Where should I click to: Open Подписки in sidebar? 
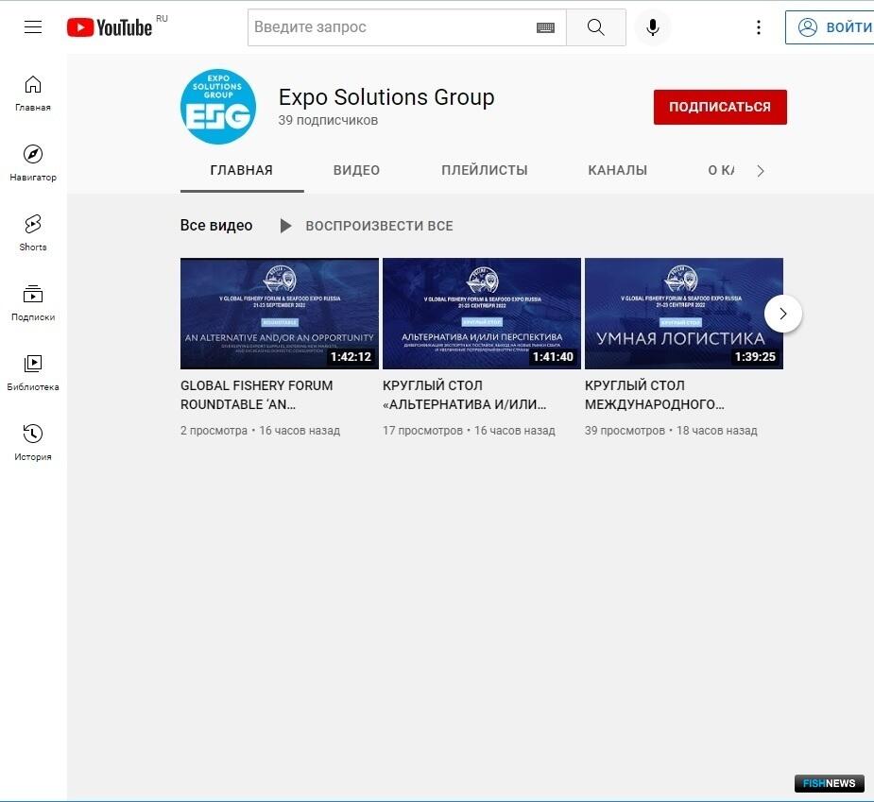[x=33, y=302]
